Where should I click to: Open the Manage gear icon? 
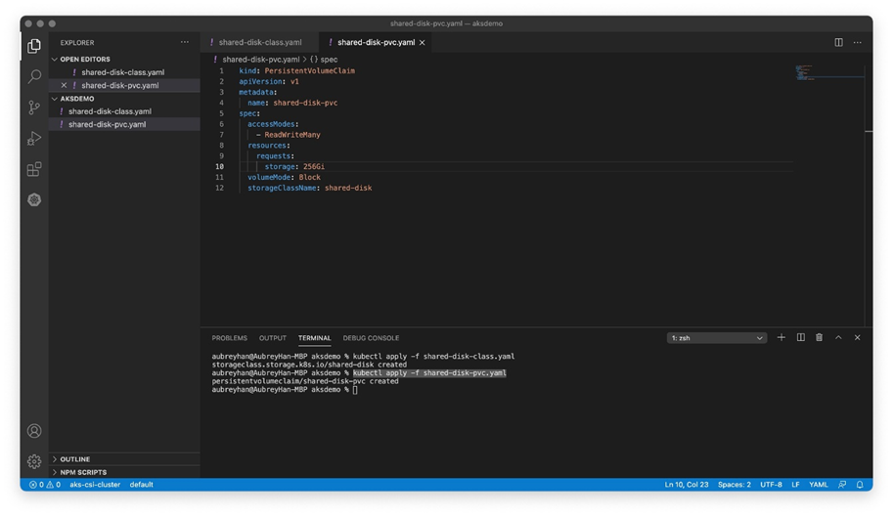tap(34, 461)
